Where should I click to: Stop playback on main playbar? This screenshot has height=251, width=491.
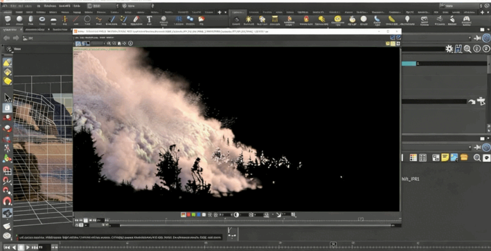(x=21, y=248)
